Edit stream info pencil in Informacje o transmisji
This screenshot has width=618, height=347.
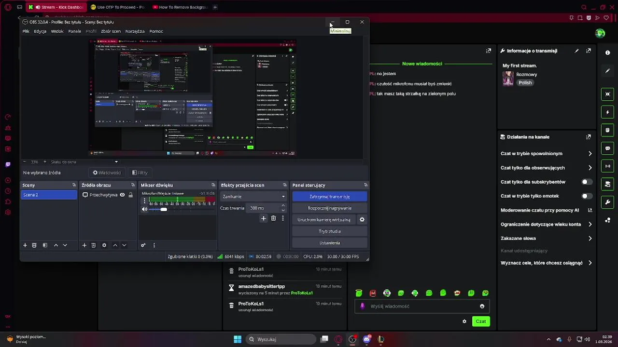(576, 51)
